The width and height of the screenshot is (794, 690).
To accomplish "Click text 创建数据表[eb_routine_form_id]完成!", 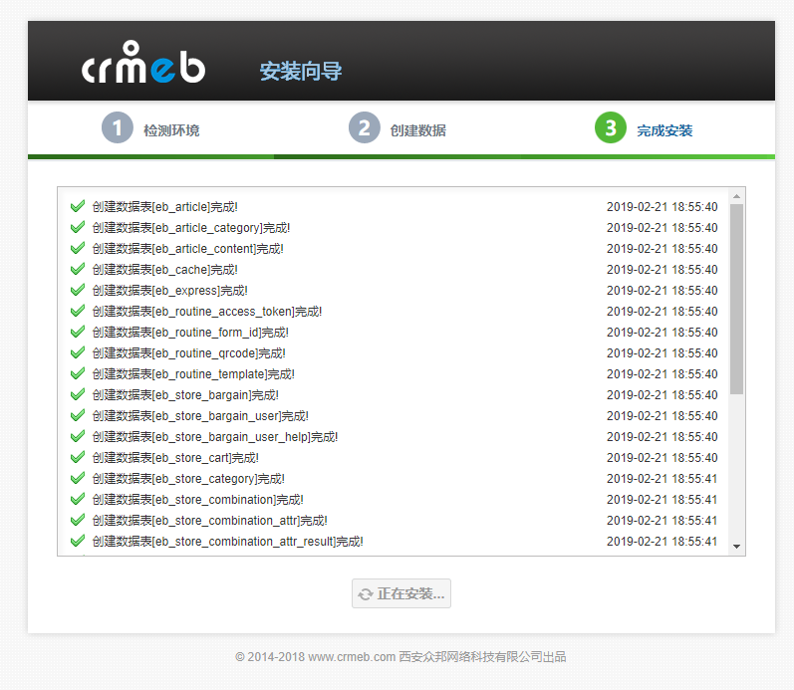I will coord(190,333).
